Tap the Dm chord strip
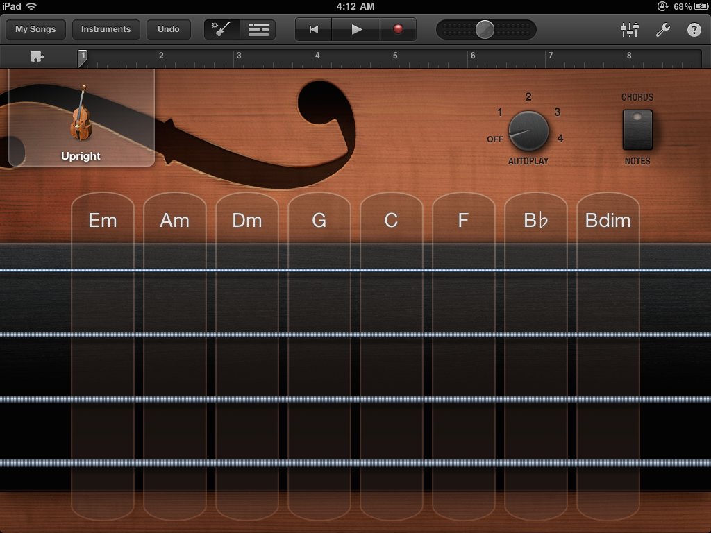 tap(247, 356)
